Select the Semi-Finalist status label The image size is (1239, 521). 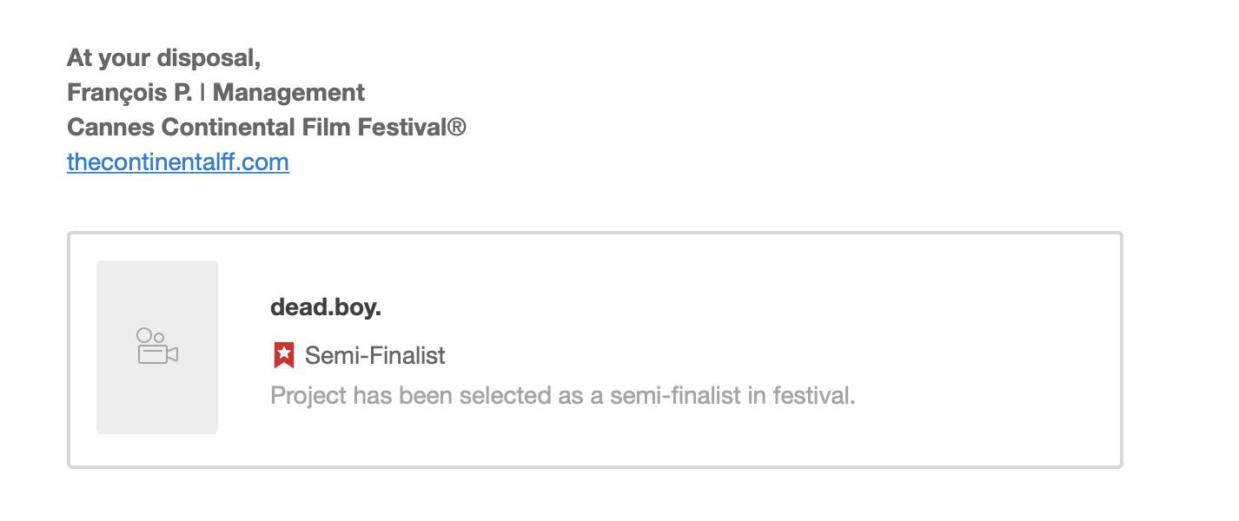click(x=374, y=355)
